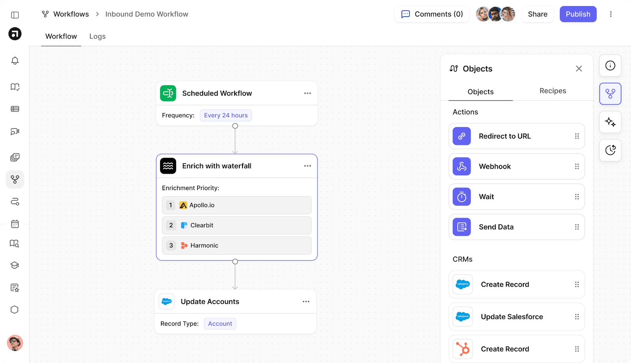
Task: Click drag handle on HubSpot Create Record
Action: 577,349
